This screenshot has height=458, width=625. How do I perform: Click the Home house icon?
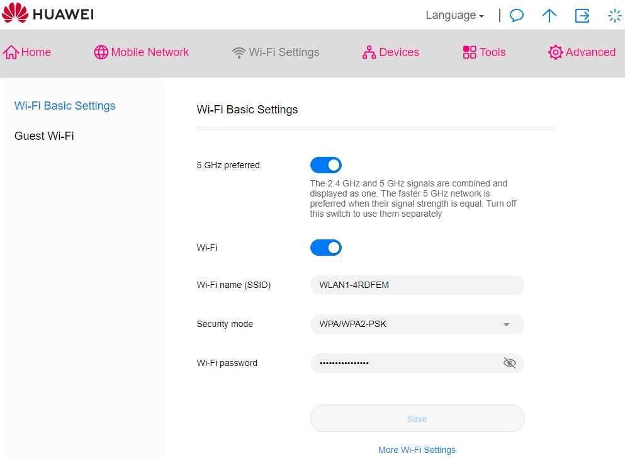[x=11, y=52]
